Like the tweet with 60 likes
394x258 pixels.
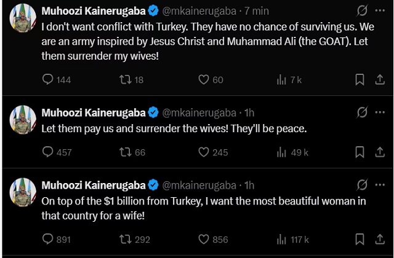[x=204, y=80]
